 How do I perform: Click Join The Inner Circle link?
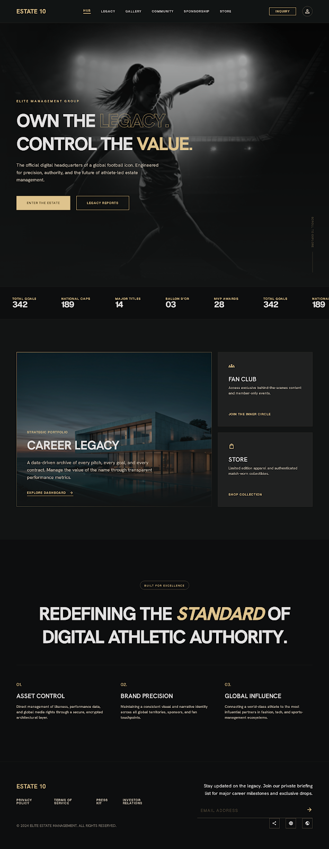pos(250,414)
